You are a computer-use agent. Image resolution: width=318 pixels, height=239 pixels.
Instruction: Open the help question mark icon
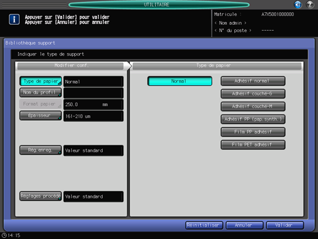310,4
